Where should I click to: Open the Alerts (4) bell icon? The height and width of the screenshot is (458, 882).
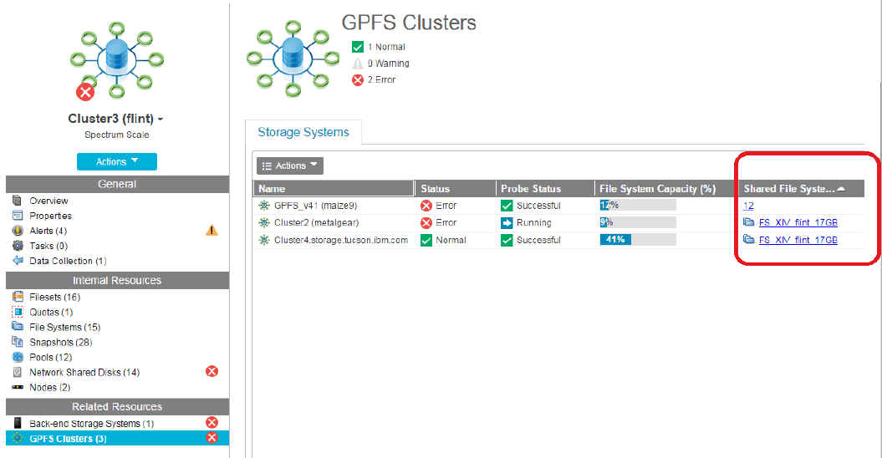(18, 231)
